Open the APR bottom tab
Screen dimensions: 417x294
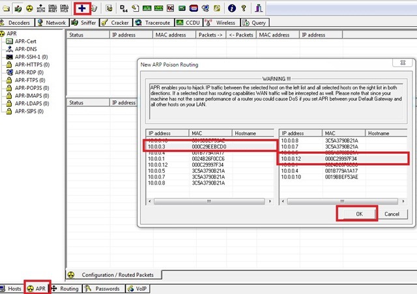38,289
